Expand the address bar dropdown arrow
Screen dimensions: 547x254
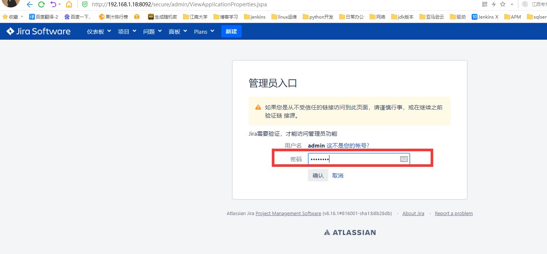(x=512, y=4)
